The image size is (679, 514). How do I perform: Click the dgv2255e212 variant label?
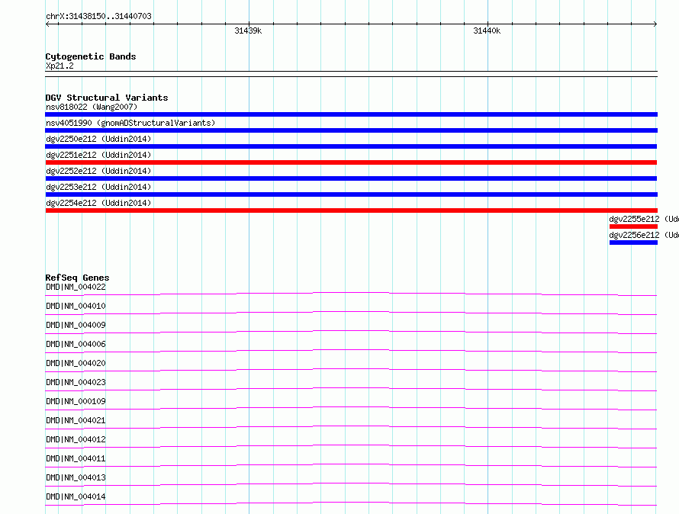click(643, 219)
